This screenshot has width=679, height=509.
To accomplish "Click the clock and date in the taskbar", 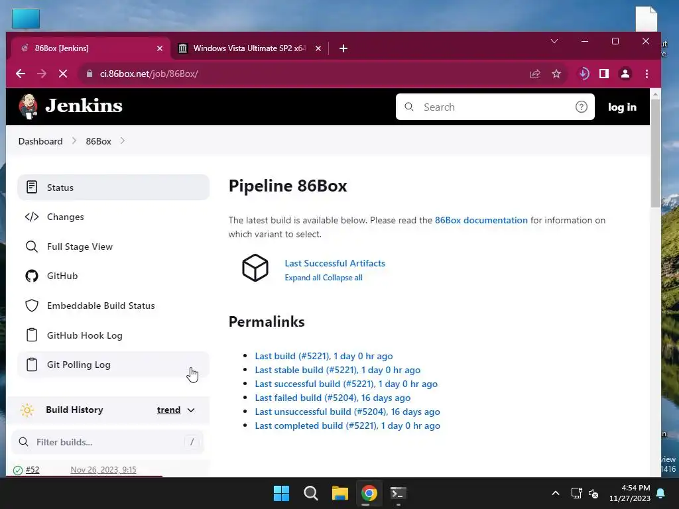I will click(x=630, y=493).
